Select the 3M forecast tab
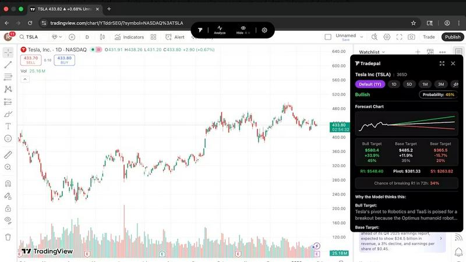Screen dimensions: 466x262 pyautogui.click(x=441, y=84)
